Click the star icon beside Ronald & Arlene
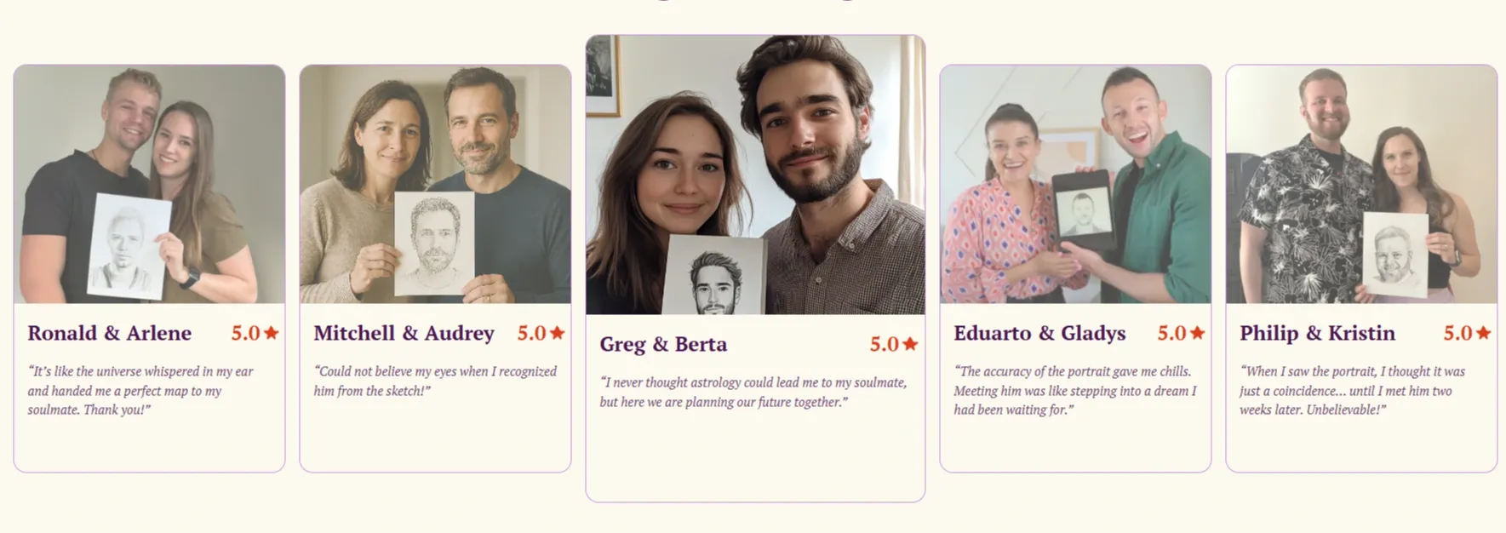The image size is (1506, 533). (x=272, y=333)
